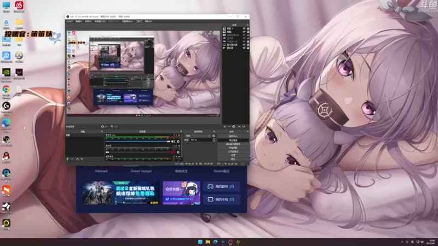Open the Valorant desktop shortcut
Viewport: 438px width, 246px height.
[19, 74]
